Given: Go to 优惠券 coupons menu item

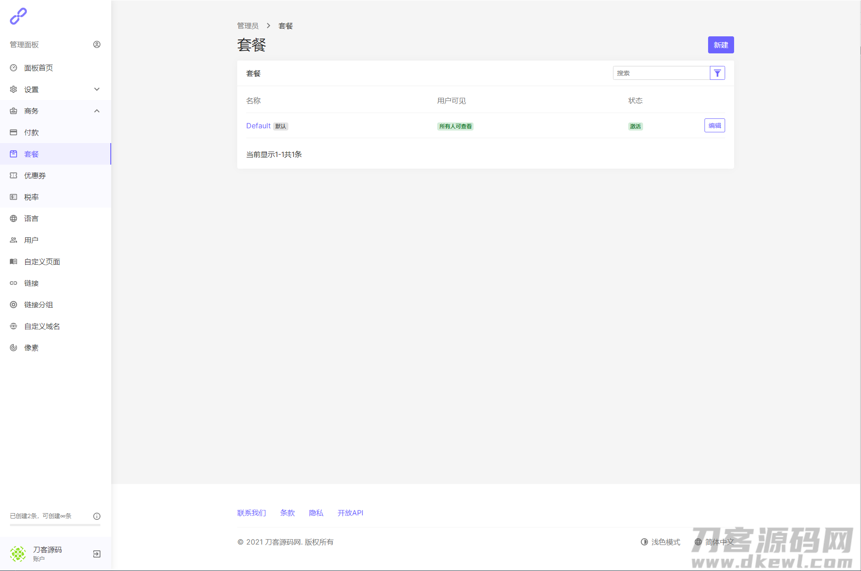Looking at the screenshot, I should (x=35, y=175).
